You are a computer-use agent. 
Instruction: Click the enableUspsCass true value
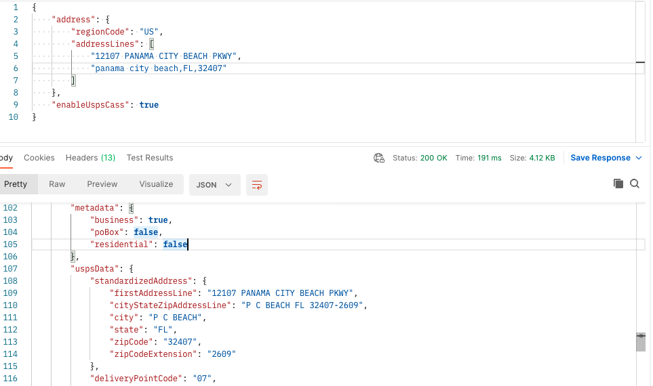[149, 105]
